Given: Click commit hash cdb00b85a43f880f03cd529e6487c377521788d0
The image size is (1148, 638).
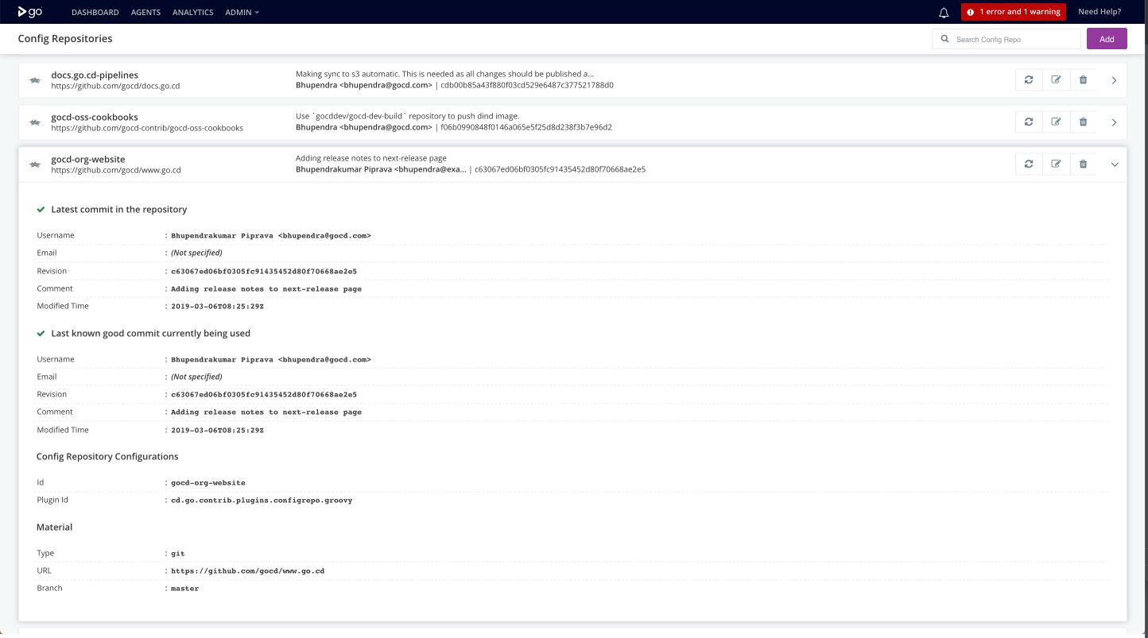Looking at the screenshot, I should (527, 85).
